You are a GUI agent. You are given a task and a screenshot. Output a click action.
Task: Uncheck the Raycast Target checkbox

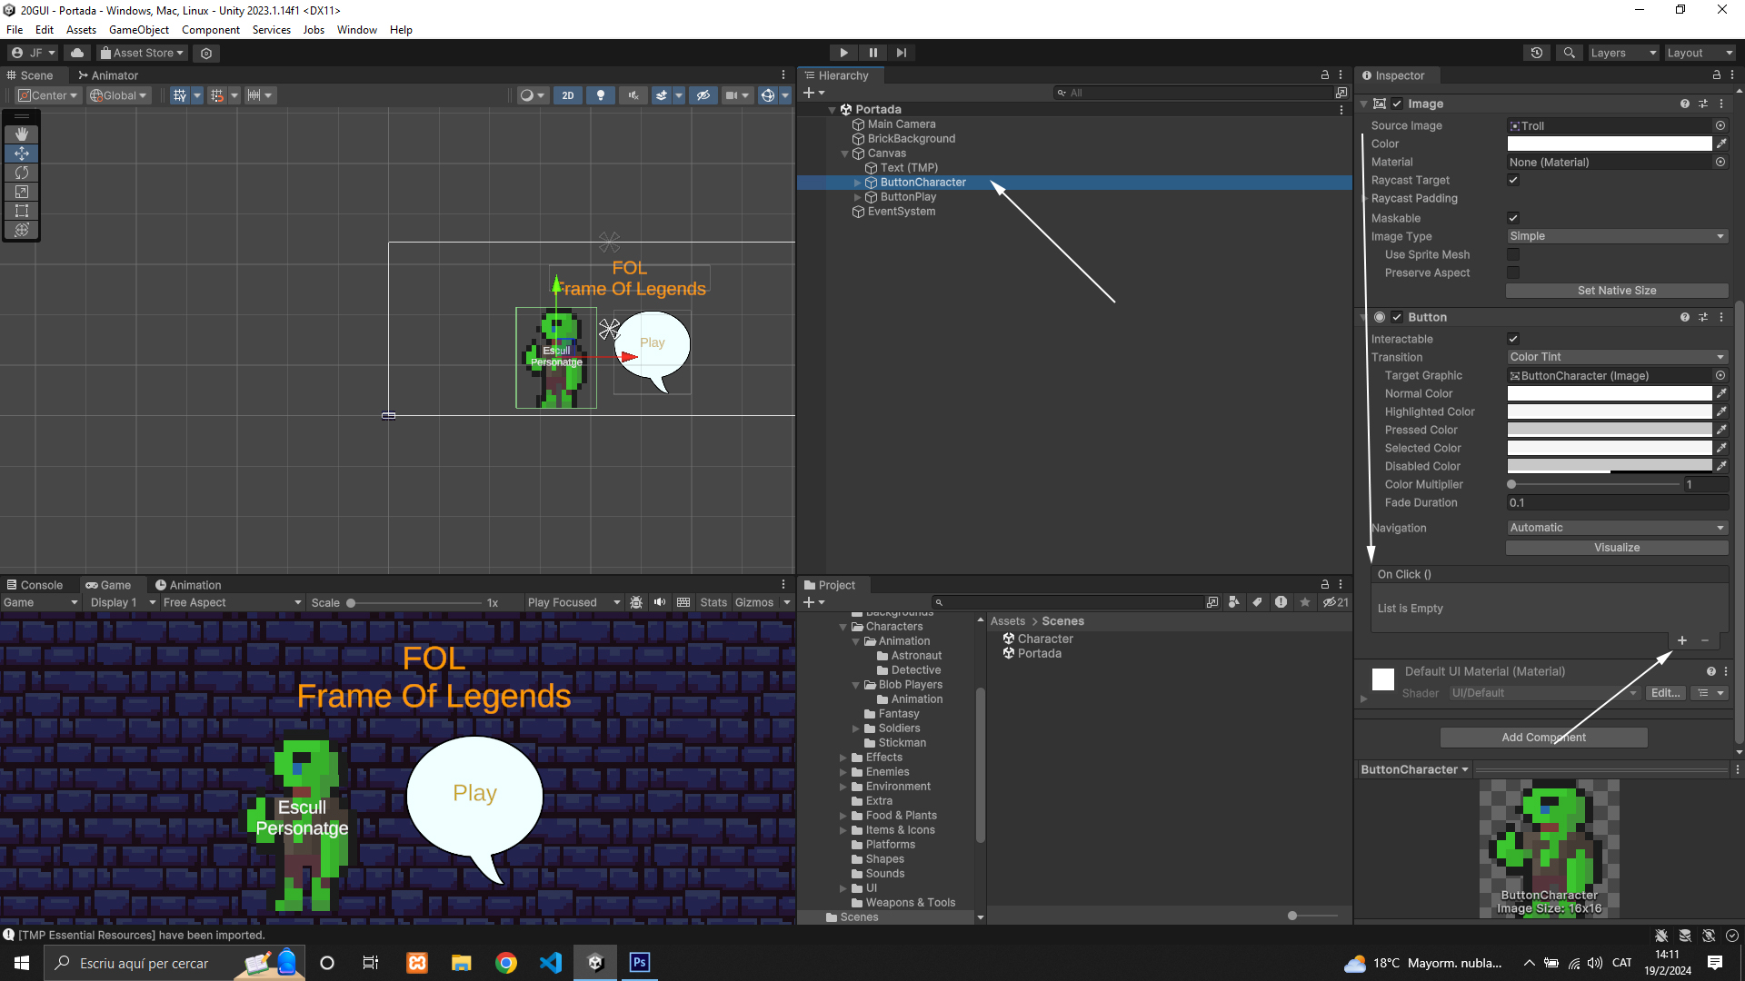point(1513,180)
